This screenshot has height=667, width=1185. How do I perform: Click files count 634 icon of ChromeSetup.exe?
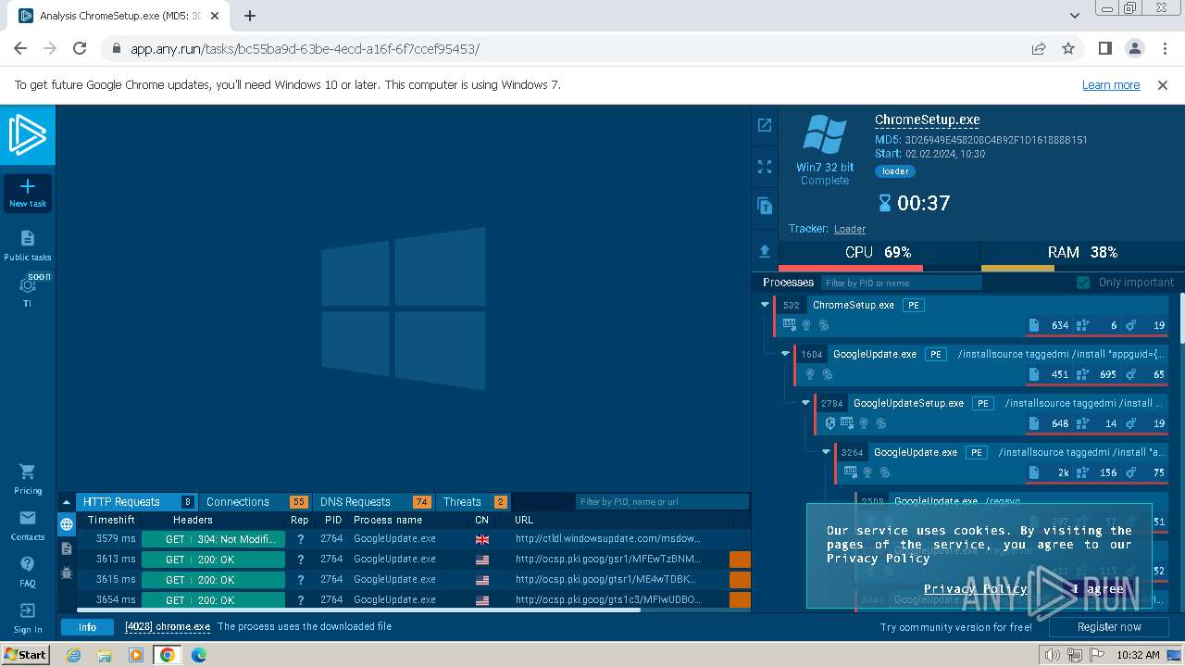pyautogui.click(x=1035, y=325)
